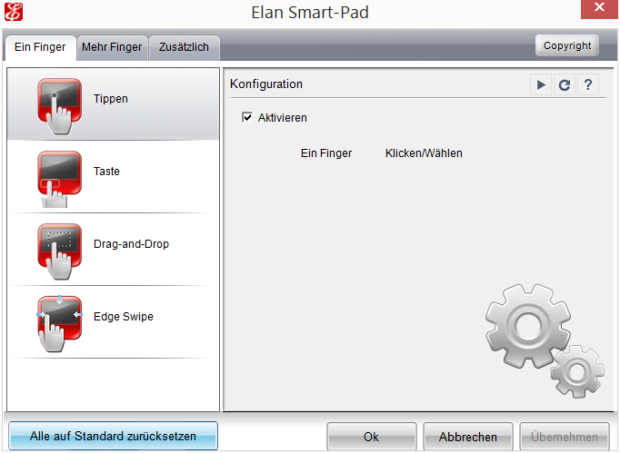Switch to the Mehr Finger tab
This screenshot has width=620, height=453.
[x=112, y=47]
